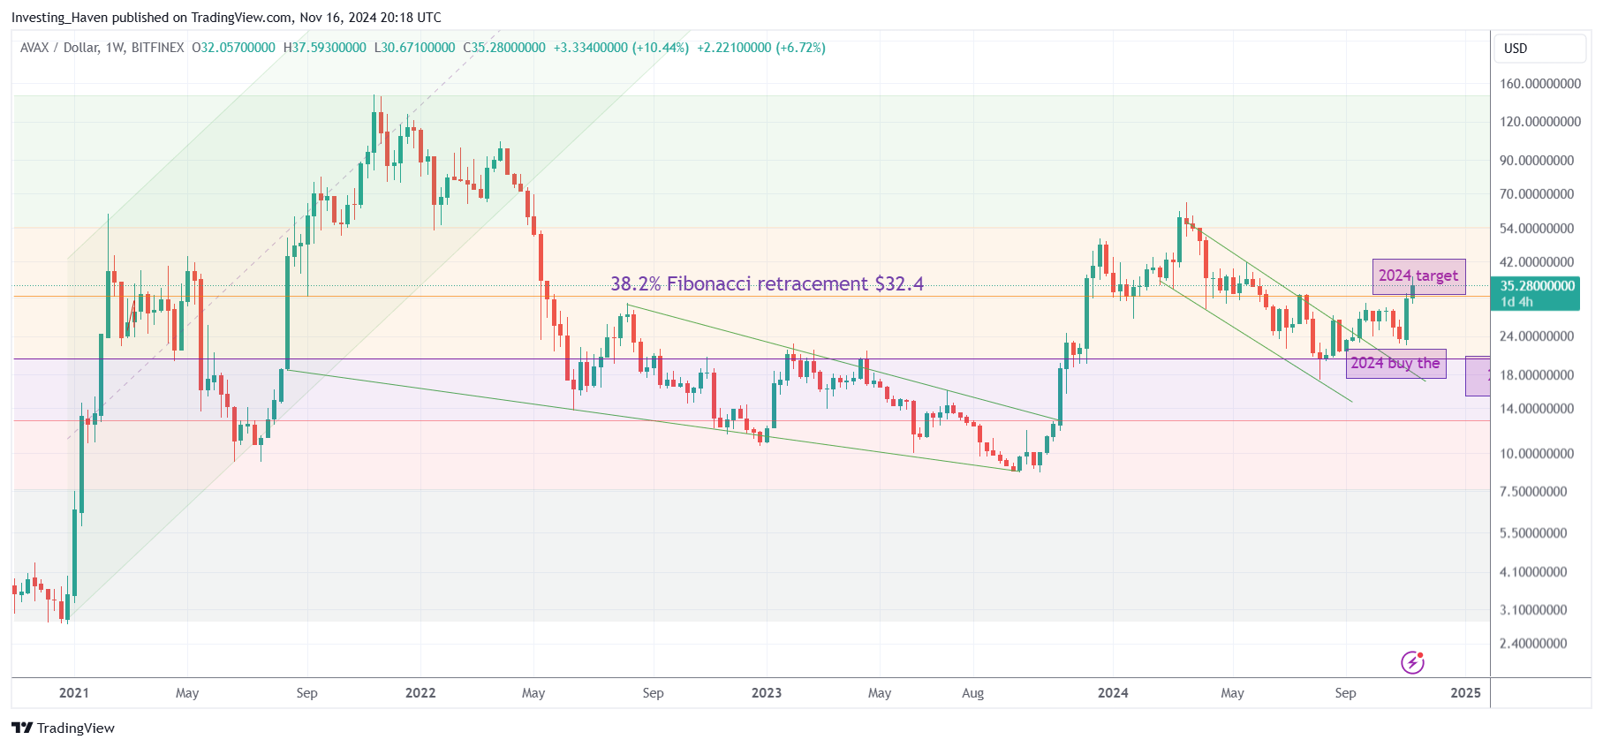Click the 2.40000000 price axis label
The image size is (1603, 747).
pos(1533,644)
